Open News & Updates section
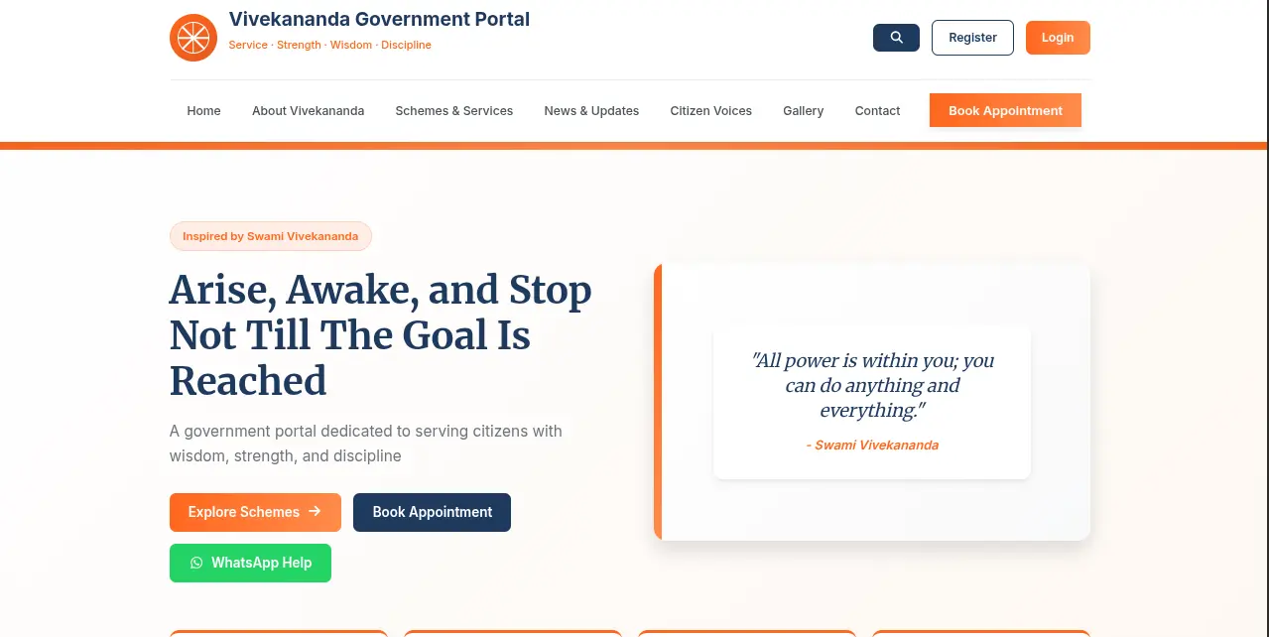Screen dimensions: 1269x637 pyautogui.click(x=591, y=110)
